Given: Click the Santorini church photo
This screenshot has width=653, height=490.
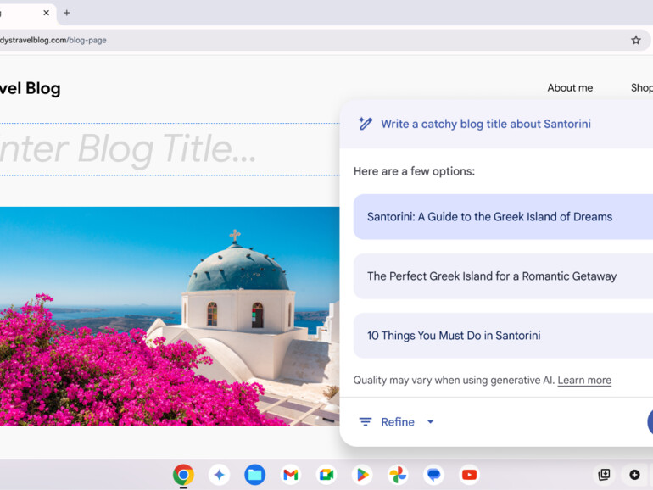Looking at the screenshot, I should point(170,316).
